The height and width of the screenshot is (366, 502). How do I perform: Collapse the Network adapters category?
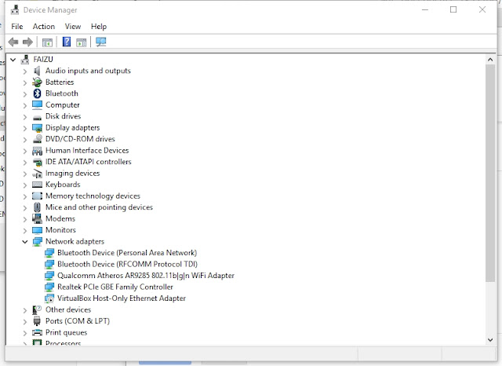point(25,242)
